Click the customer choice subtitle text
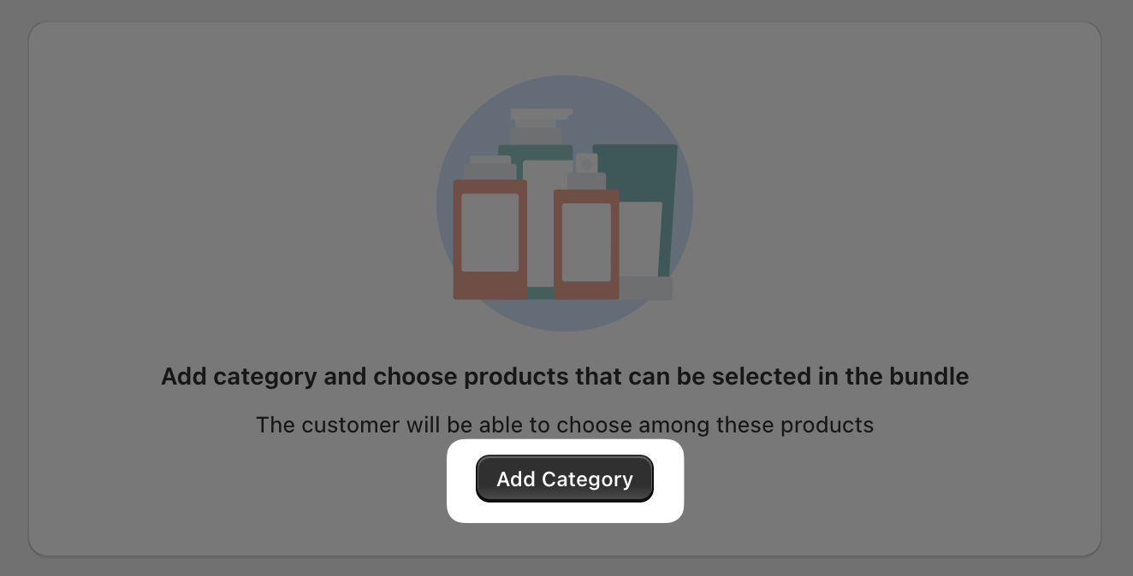 coord(565,425)
